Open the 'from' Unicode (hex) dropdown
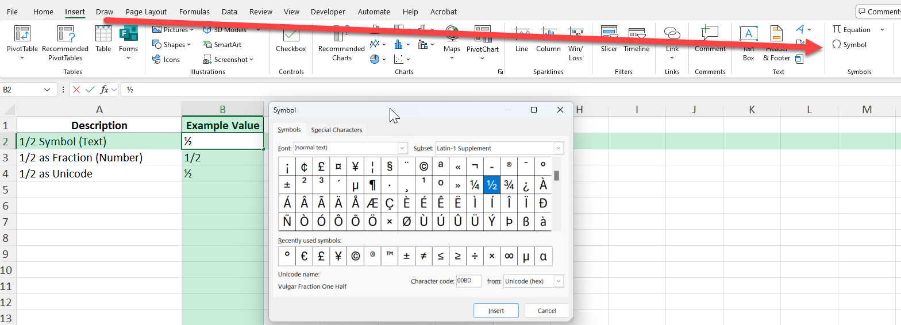Viewport: 901px width, 325px height. (x=559, y=281)
